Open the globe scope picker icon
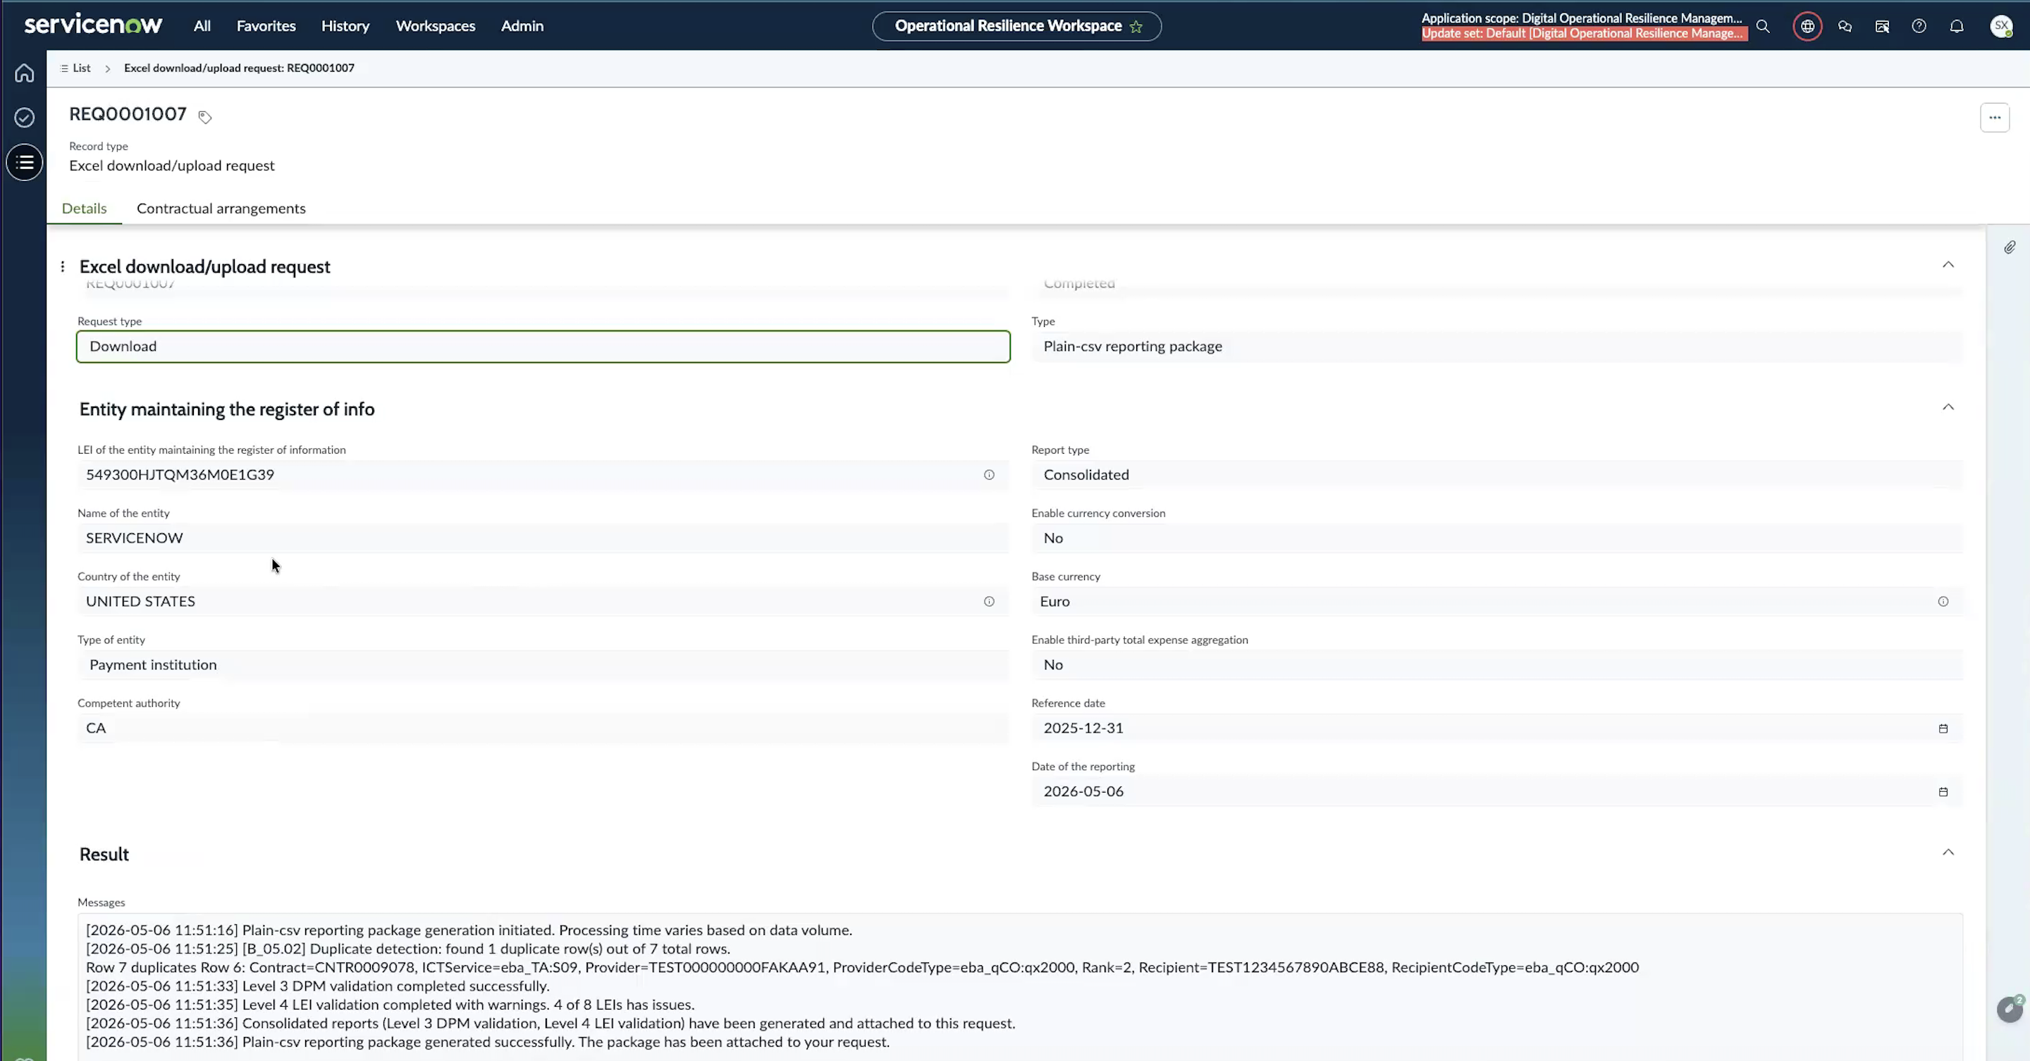2030x1061 pixels. (x=1807, y=26)
